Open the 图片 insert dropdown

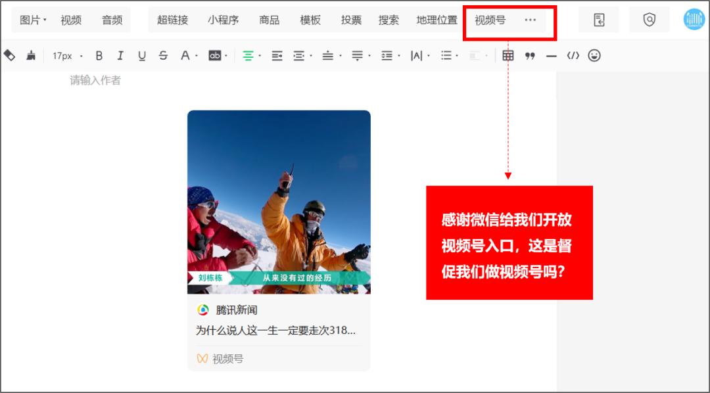click(33, 20)
